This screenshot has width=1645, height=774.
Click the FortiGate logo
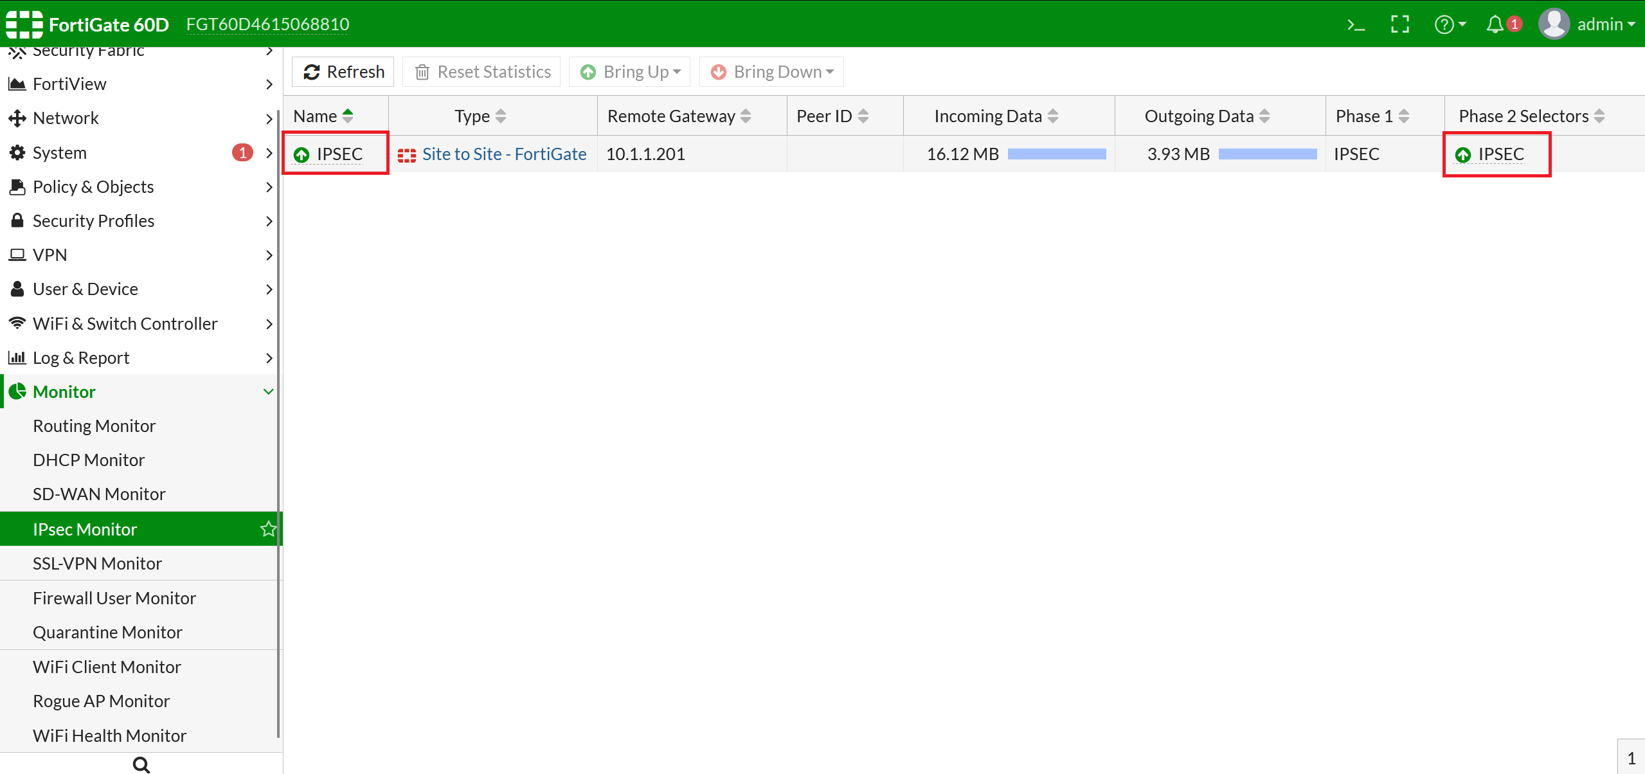pos(24,24)
